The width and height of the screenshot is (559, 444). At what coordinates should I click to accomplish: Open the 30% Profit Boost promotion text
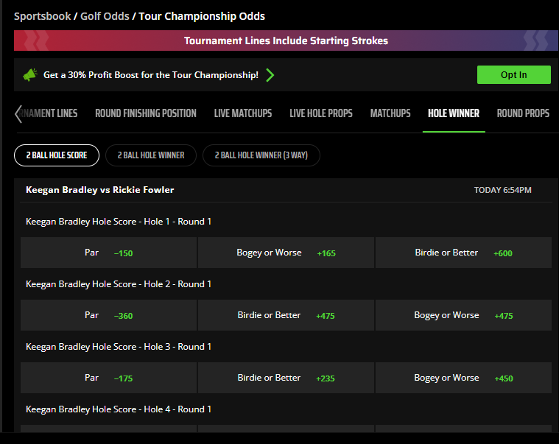click(x=151, y=75)
